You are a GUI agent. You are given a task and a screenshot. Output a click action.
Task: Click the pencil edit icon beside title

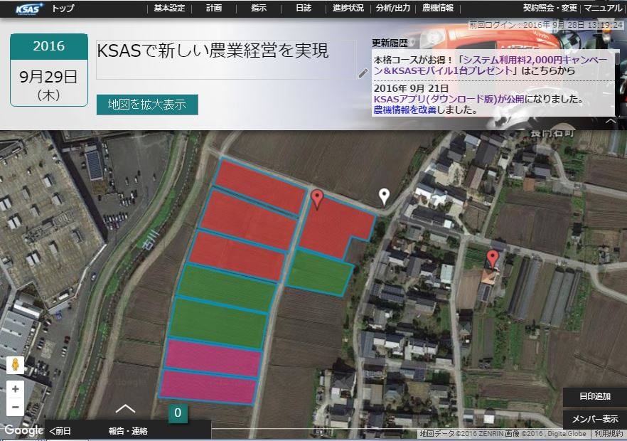click(x=363, y=73)
